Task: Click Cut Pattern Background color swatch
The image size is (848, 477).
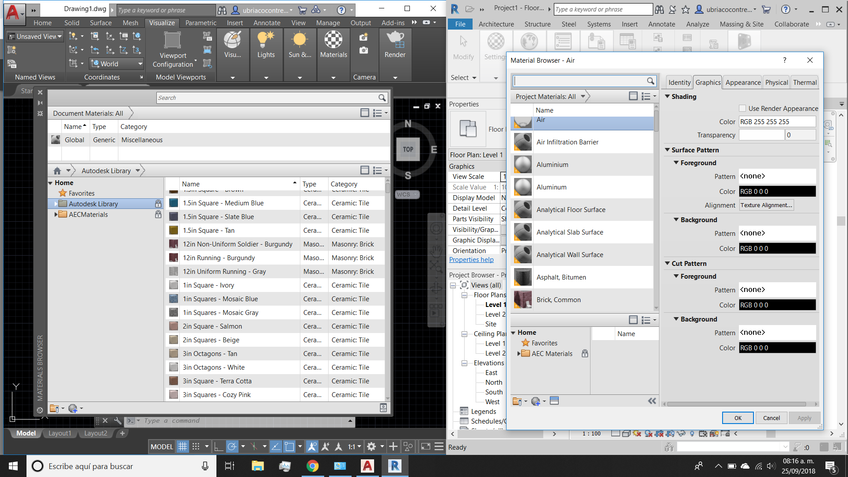Action: (777, 348)
